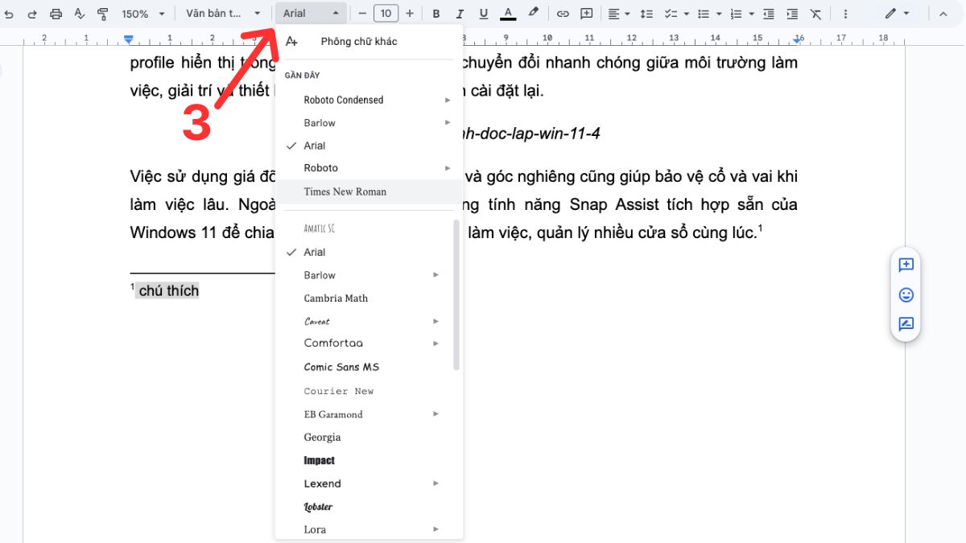Hide the menus with the collapse arrow
The height and width of the screenshot is (543, 966).
point(943,14)
